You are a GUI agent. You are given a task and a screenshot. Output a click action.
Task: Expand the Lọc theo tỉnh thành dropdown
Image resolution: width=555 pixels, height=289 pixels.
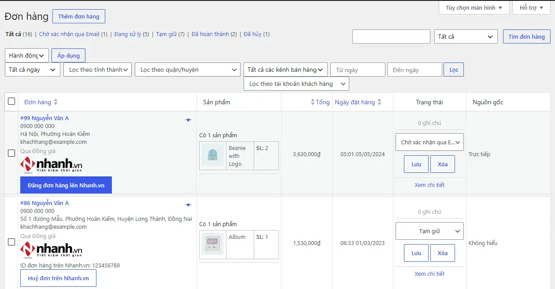(x=97, y=70)
